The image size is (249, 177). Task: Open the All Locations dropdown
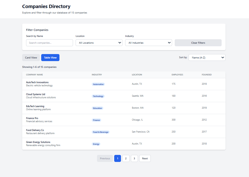coord(99,42)
